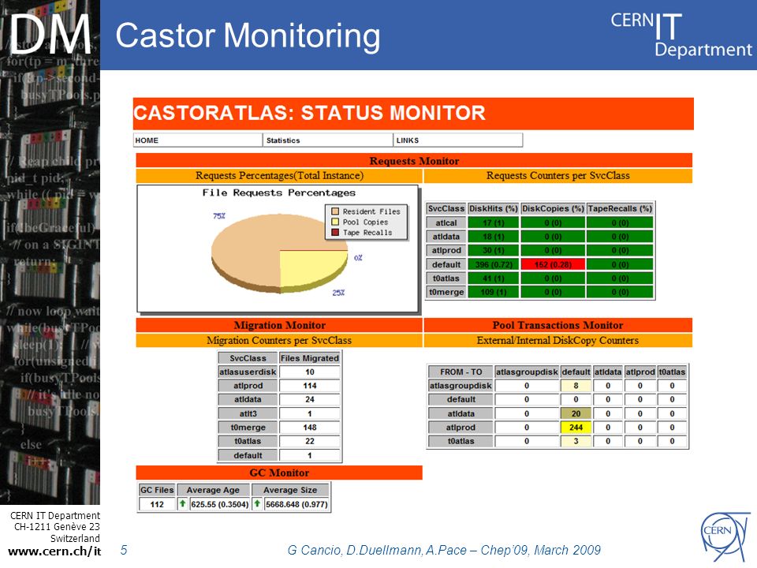Select the '109 (1)' DiskHits cell for t0merge
Screen dimensions: 757x568
tap(494, 292)
